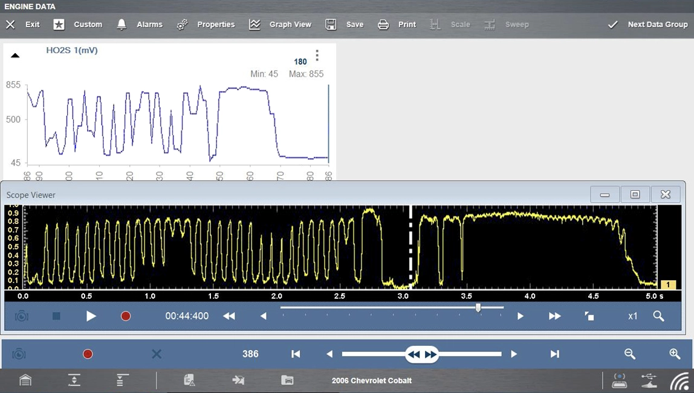The width and height of the screenshot is (694, 393).
Task: Open the x1 zoom level selector
Action: pyautogui.click(x=632, y=316)
